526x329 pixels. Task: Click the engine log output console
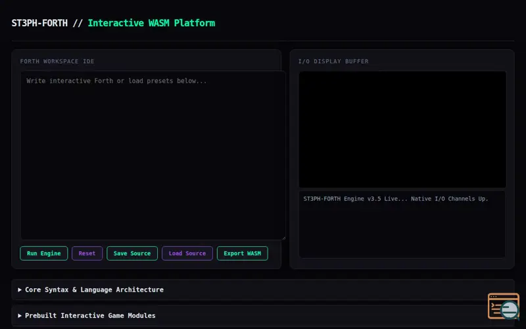(x=402, y=224)
